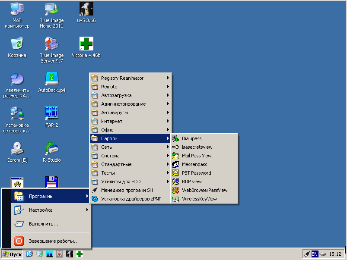Select the highlighted Пароли folder
Image resolution: width=347 pixels, height=260 pixels.
tap(131, 138)
